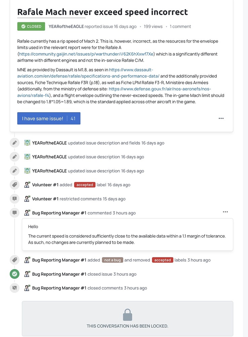Click tag icon beside not a bug label change

coord(14,260)
